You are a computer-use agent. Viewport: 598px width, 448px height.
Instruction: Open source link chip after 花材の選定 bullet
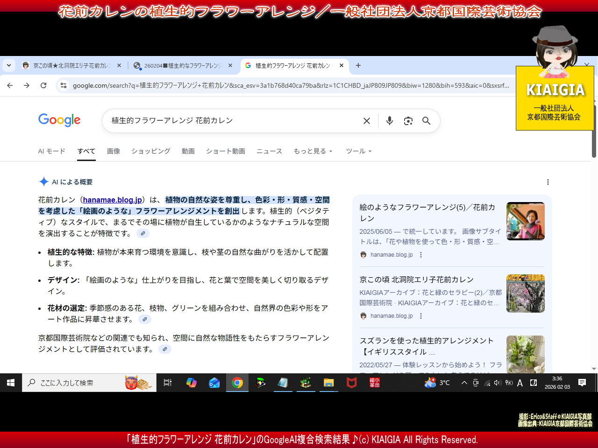(145, 319)
